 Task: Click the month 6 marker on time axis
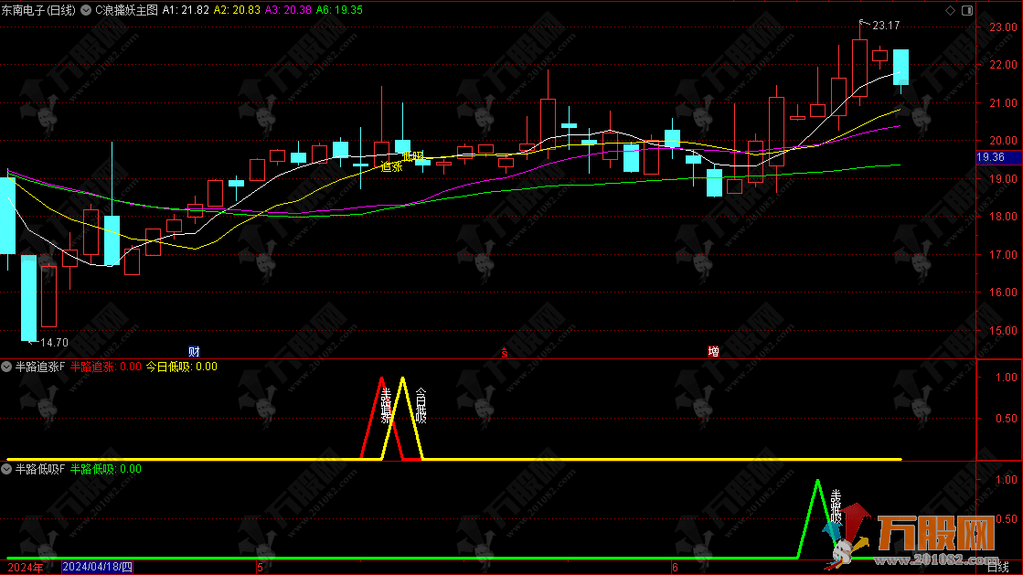[675, 567]
